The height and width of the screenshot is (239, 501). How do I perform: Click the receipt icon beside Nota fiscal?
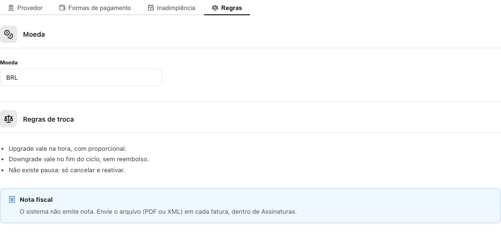pos(12,199)
